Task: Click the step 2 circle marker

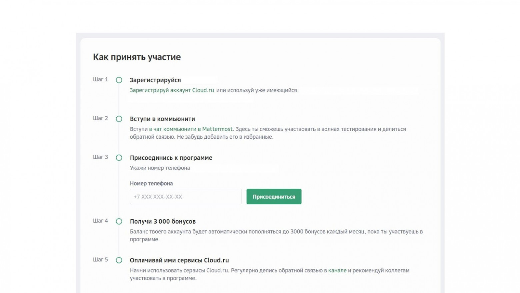Action: 119,119
